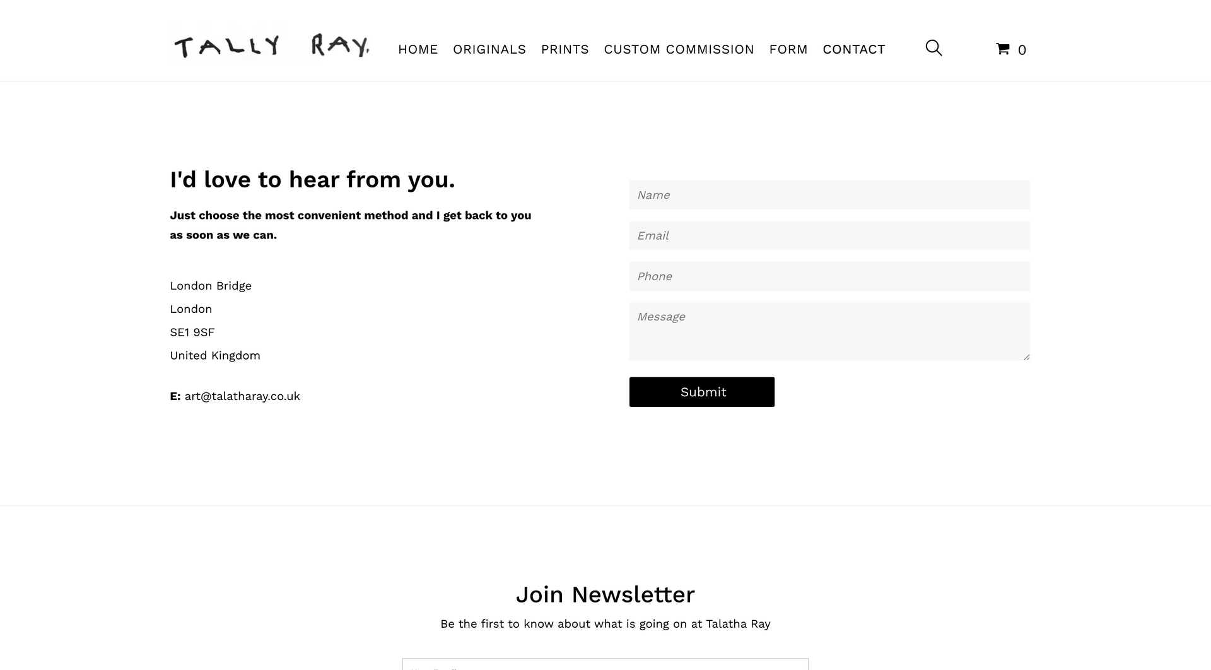The height and width of the screenshot is (670, 1211).
Task: Click the cart item count number
Action: 1022,50
